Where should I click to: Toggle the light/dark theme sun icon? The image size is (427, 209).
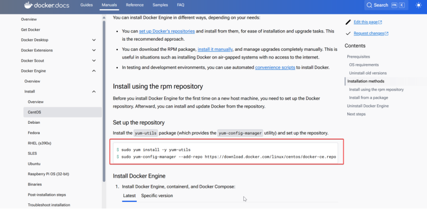pos(419,5)
